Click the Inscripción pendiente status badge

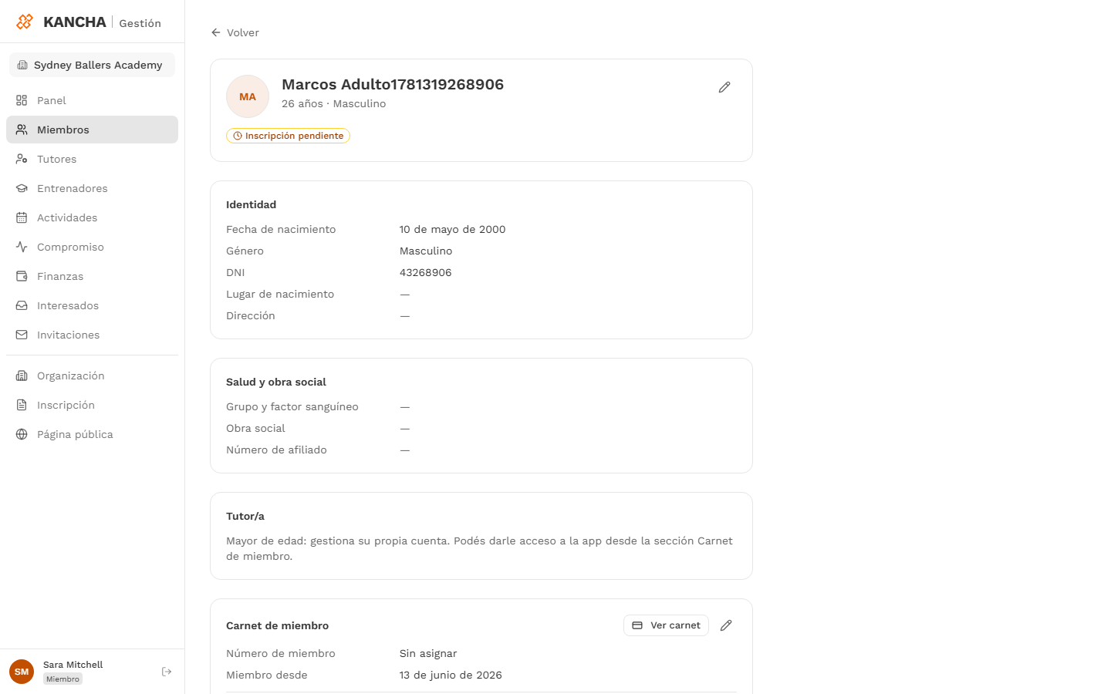288,136
